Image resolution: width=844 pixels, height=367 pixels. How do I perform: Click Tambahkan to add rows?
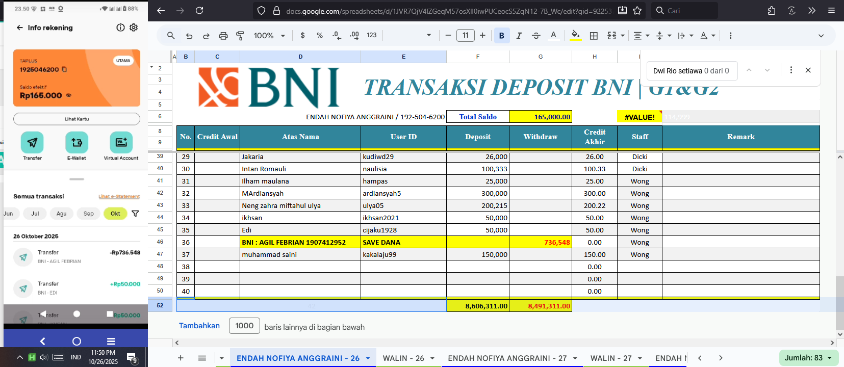pos(199,326)
